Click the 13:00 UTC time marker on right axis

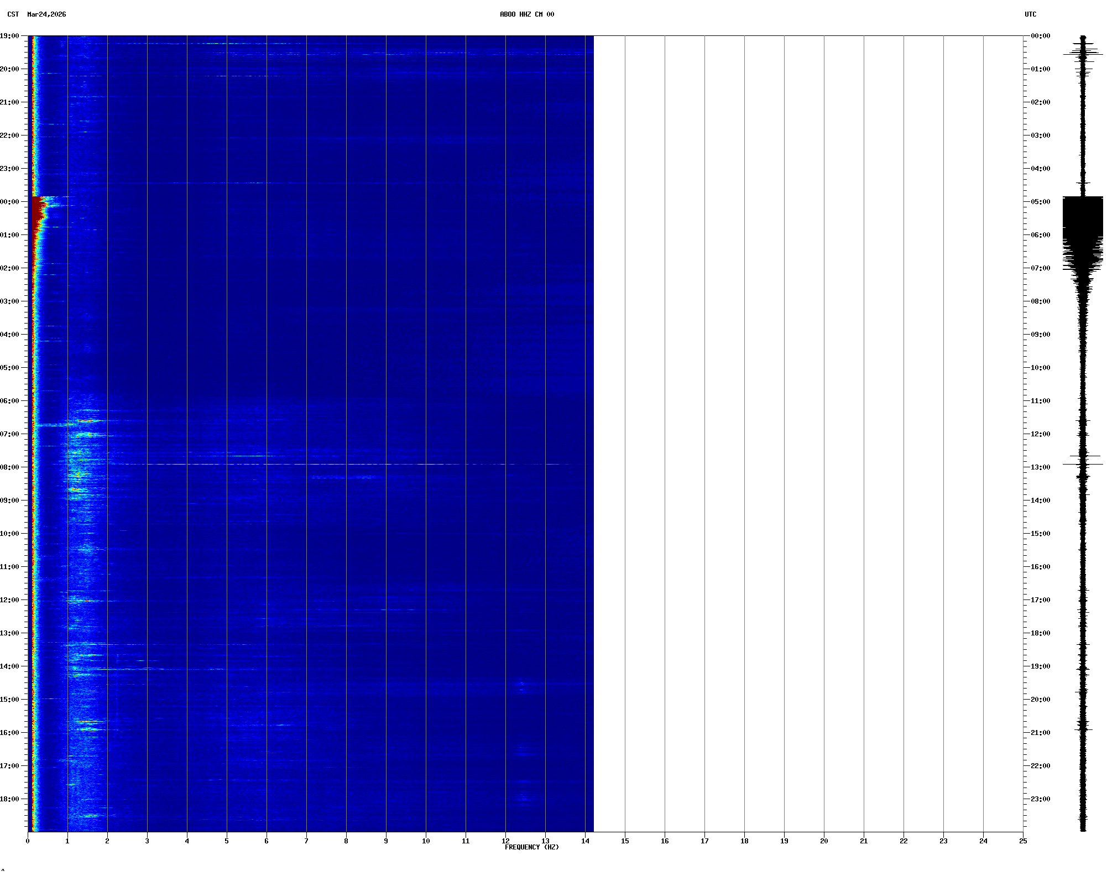(x=1040, y=467)
